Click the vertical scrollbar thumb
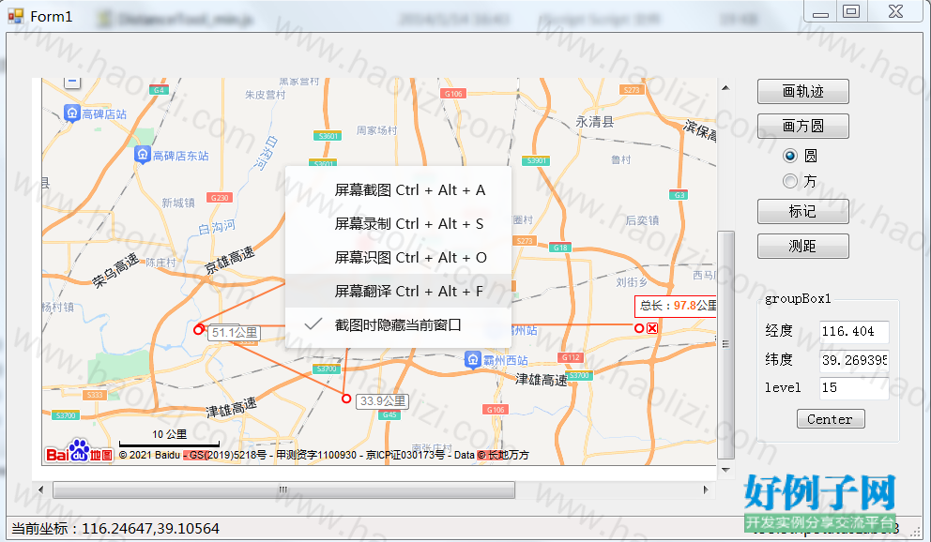The width and height of the screenshot is (931, 542). 725,344
